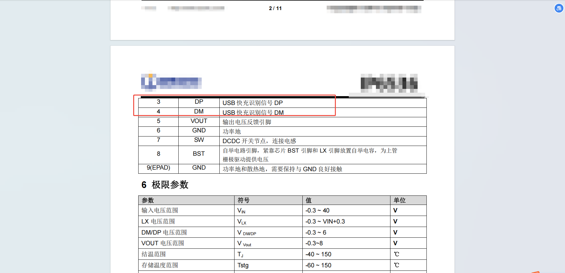Select '存储温度范围' parameter cell

(x=186, y=265)
